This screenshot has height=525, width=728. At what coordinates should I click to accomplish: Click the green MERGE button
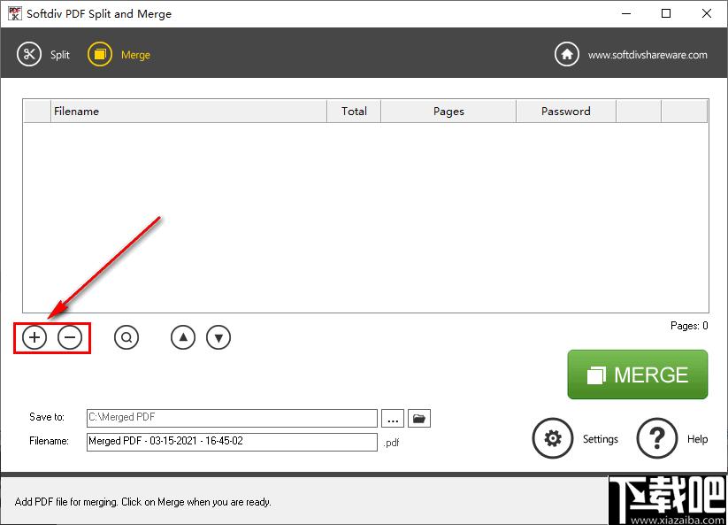[x=638, y=374]
